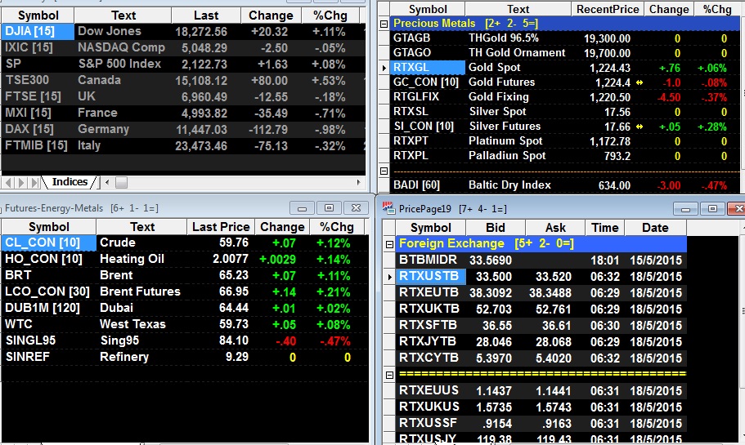
Task: Click the Indices horizontal scrollbar thumb
Action: 121,182
